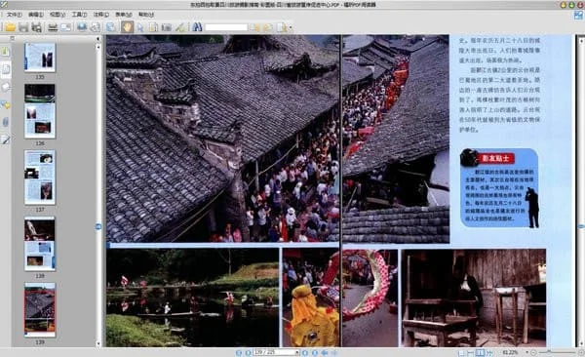Click the Save floppy disk icon
The width and height of the screenshot is (585, 357).
pos(23,27)
